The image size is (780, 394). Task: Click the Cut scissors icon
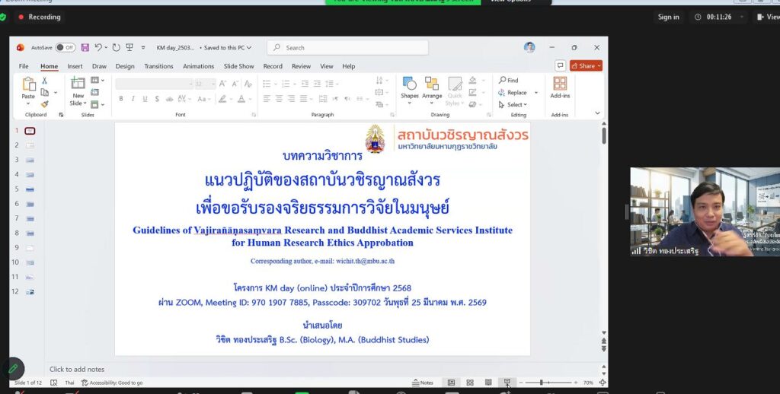click(x=44, y=81)
